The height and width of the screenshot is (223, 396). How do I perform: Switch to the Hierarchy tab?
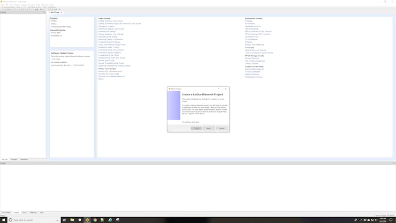(24, 159)
